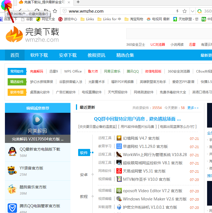Open the WPS Office link

tap(73, 71)
